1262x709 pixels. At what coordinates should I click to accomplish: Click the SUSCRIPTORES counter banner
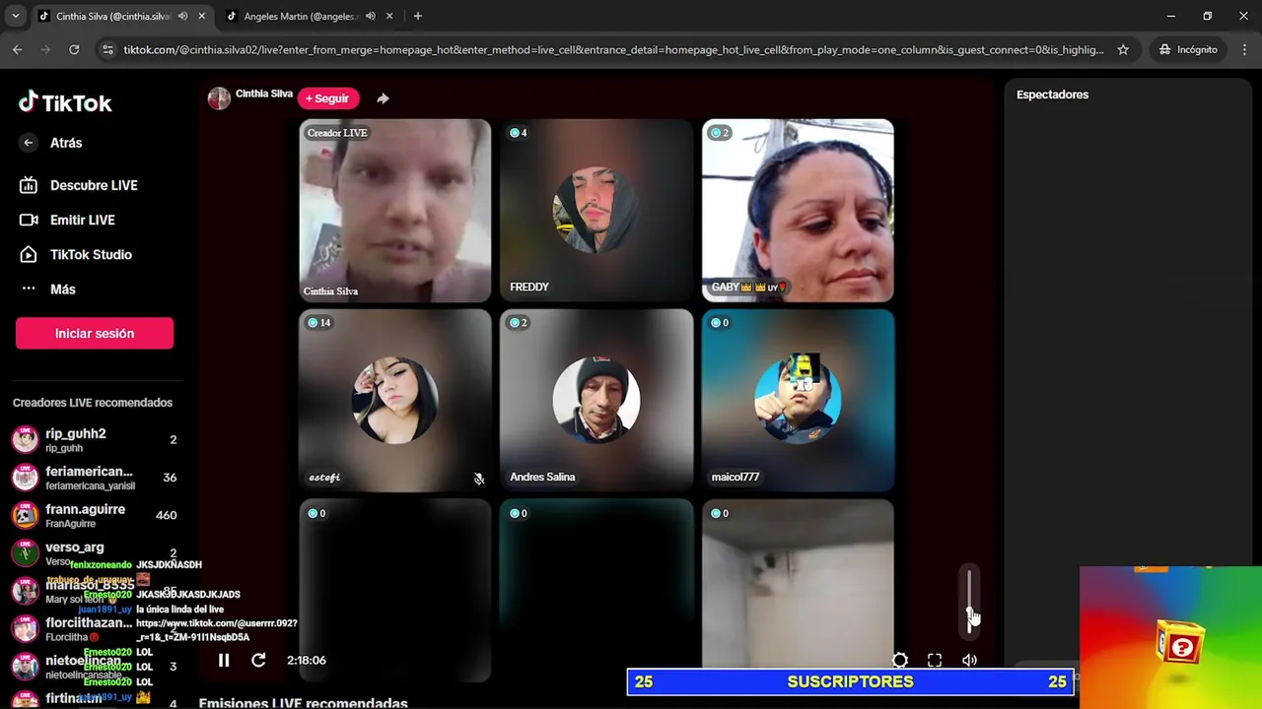tap(850, 681)
